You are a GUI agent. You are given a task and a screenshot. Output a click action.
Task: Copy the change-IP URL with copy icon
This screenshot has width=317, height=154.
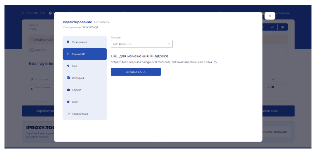(x=215, y=62)
